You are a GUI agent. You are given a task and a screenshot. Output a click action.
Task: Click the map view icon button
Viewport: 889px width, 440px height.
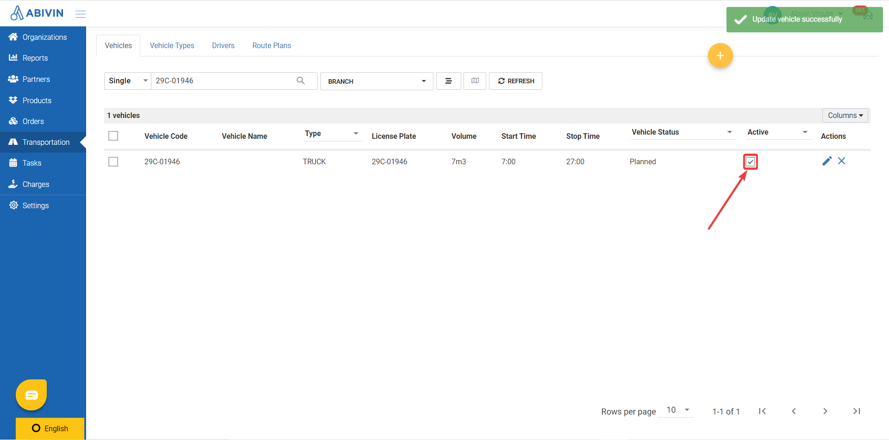pyautogui.click(x=475, y=81)
